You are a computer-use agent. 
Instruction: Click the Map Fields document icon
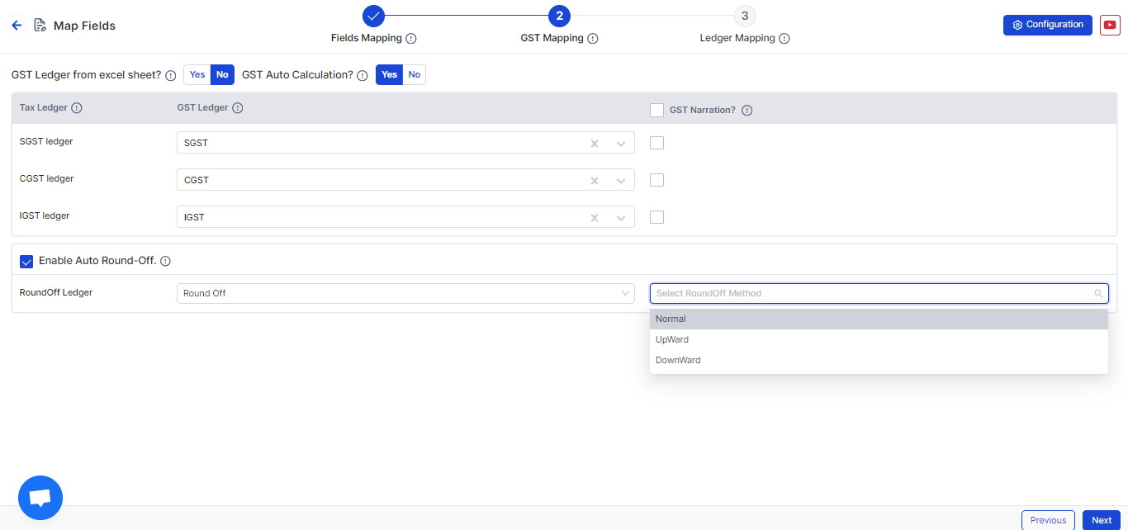pyautogui.click(x=40, y=26)
